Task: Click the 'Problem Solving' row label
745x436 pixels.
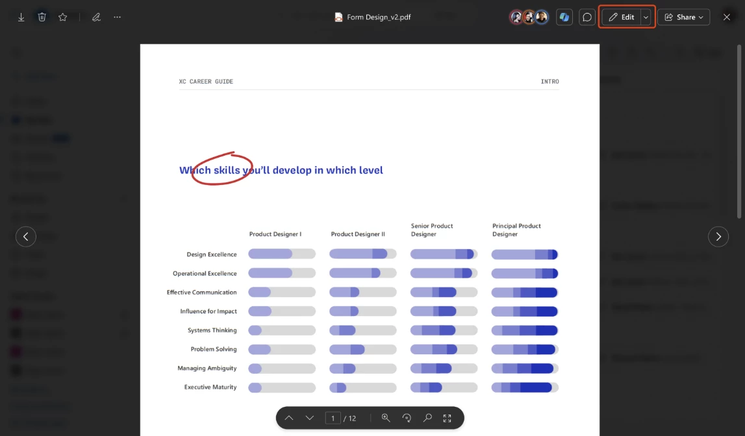Action: pos(213,349)
